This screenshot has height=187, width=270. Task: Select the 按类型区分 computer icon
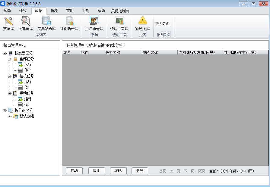coord(11,53)
